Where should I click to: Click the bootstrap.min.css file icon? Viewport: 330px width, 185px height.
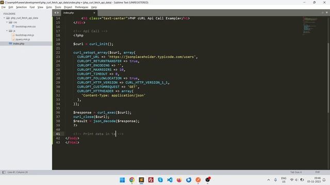click(x=13, y=26)
